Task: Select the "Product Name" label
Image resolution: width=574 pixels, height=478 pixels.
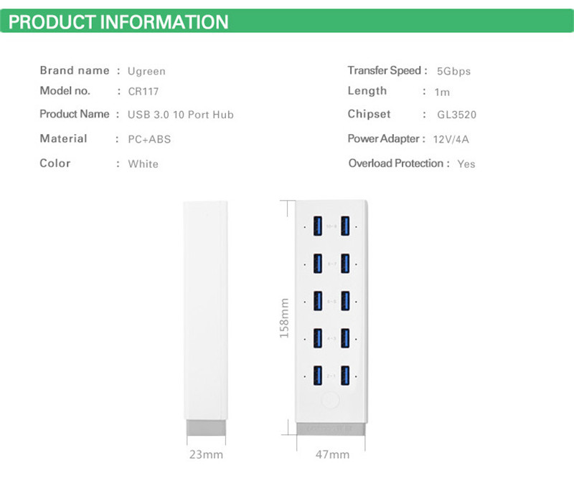Action: tap(75, 114)
